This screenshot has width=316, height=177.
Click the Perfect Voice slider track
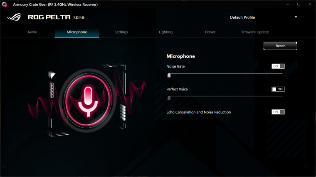[225, 96]
